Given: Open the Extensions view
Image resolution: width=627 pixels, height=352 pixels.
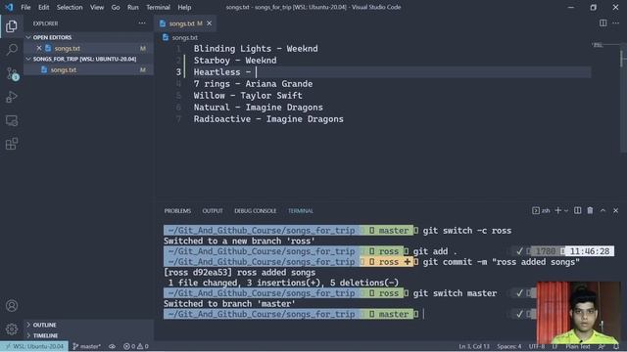Looking at the screenshot, I should click(12, 144).
